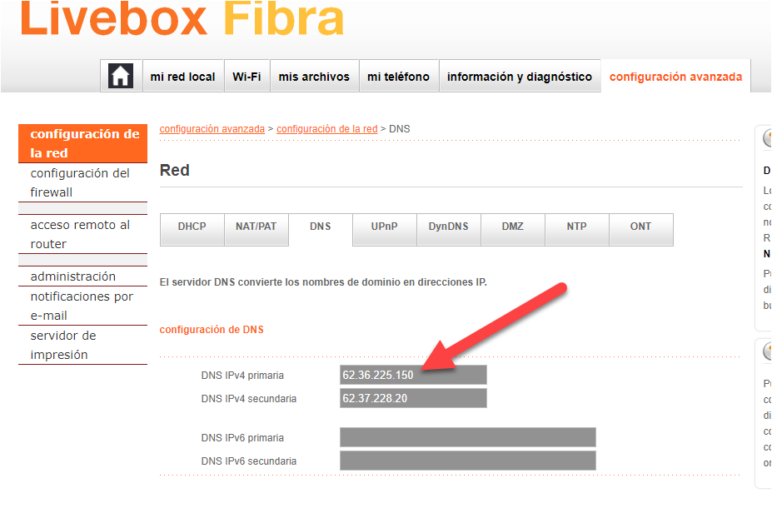772x508 pixels.
Task: Select the 'configuración avanzada' top menu tab
Action: coord(675,77)
